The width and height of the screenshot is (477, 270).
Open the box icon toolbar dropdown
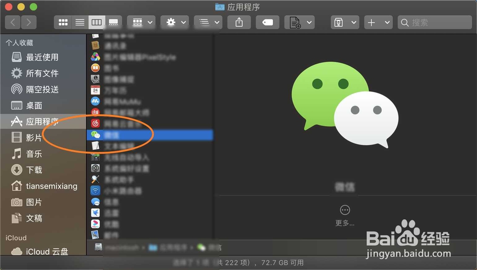coord(345,22)
